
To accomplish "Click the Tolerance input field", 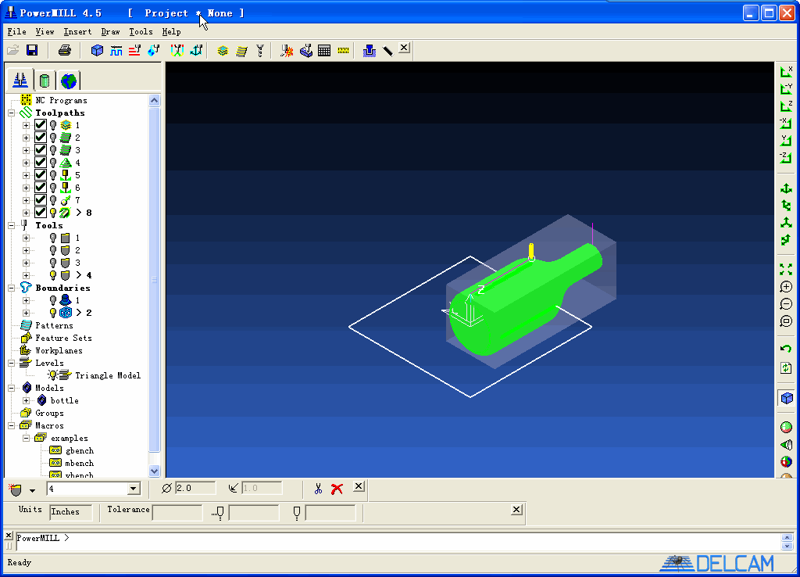I will tap(177, 512).
